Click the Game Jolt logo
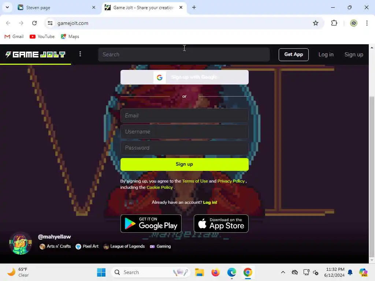This screenshot has height=281, width=375. coord(36,55)
